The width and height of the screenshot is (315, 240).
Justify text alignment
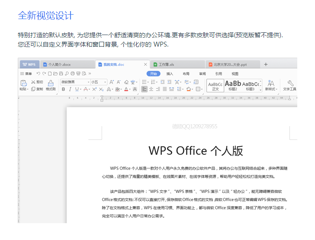pyautogui.click(x=165, y=89)
